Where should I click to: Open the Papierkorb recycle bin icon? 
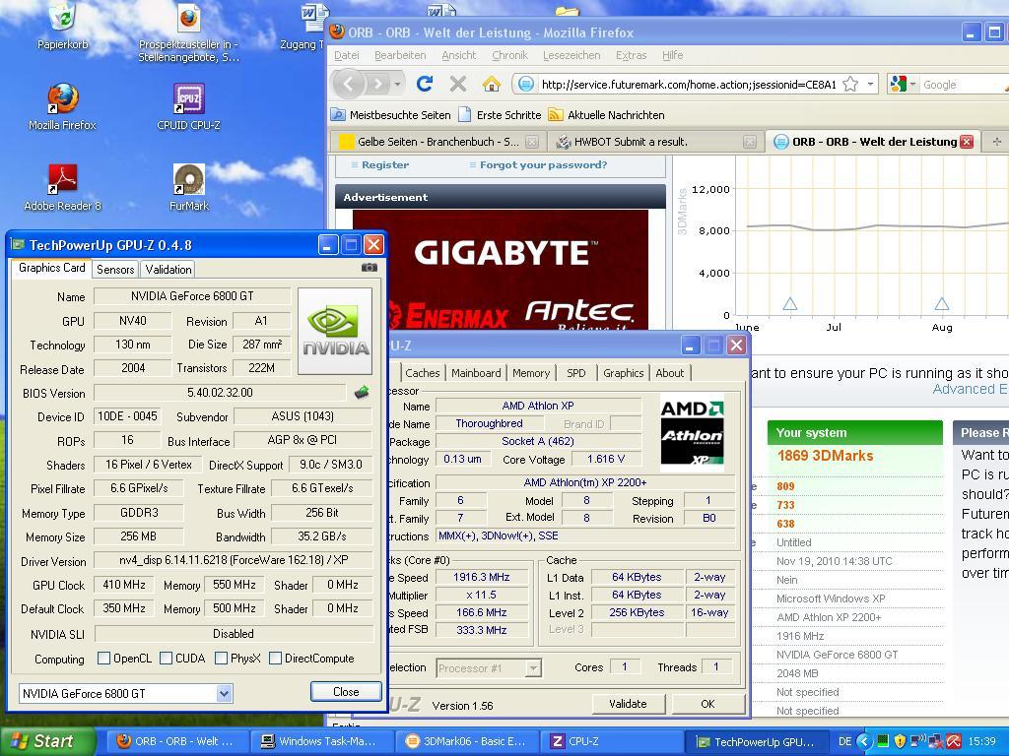click(62, 26)
